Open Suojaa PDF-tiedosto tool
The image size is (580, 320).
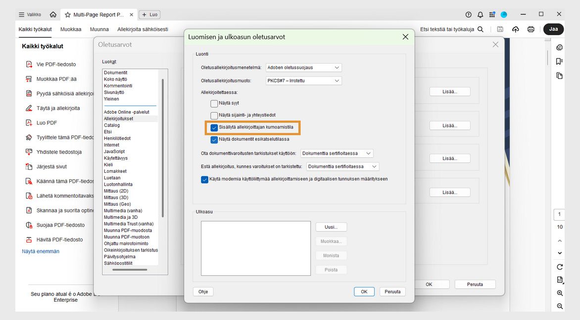(x=55, y=225)
